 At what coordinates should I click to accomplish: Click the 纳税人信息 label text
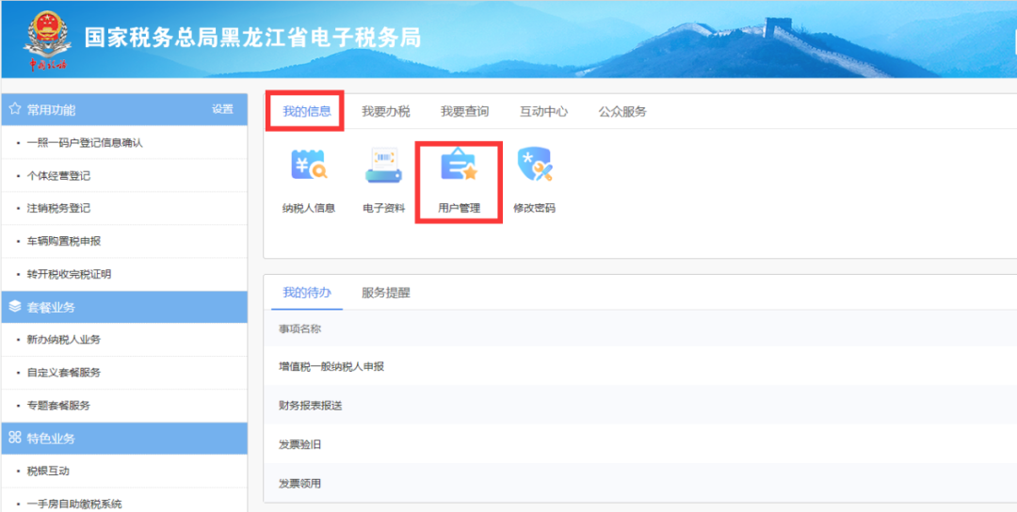[309, 209]
